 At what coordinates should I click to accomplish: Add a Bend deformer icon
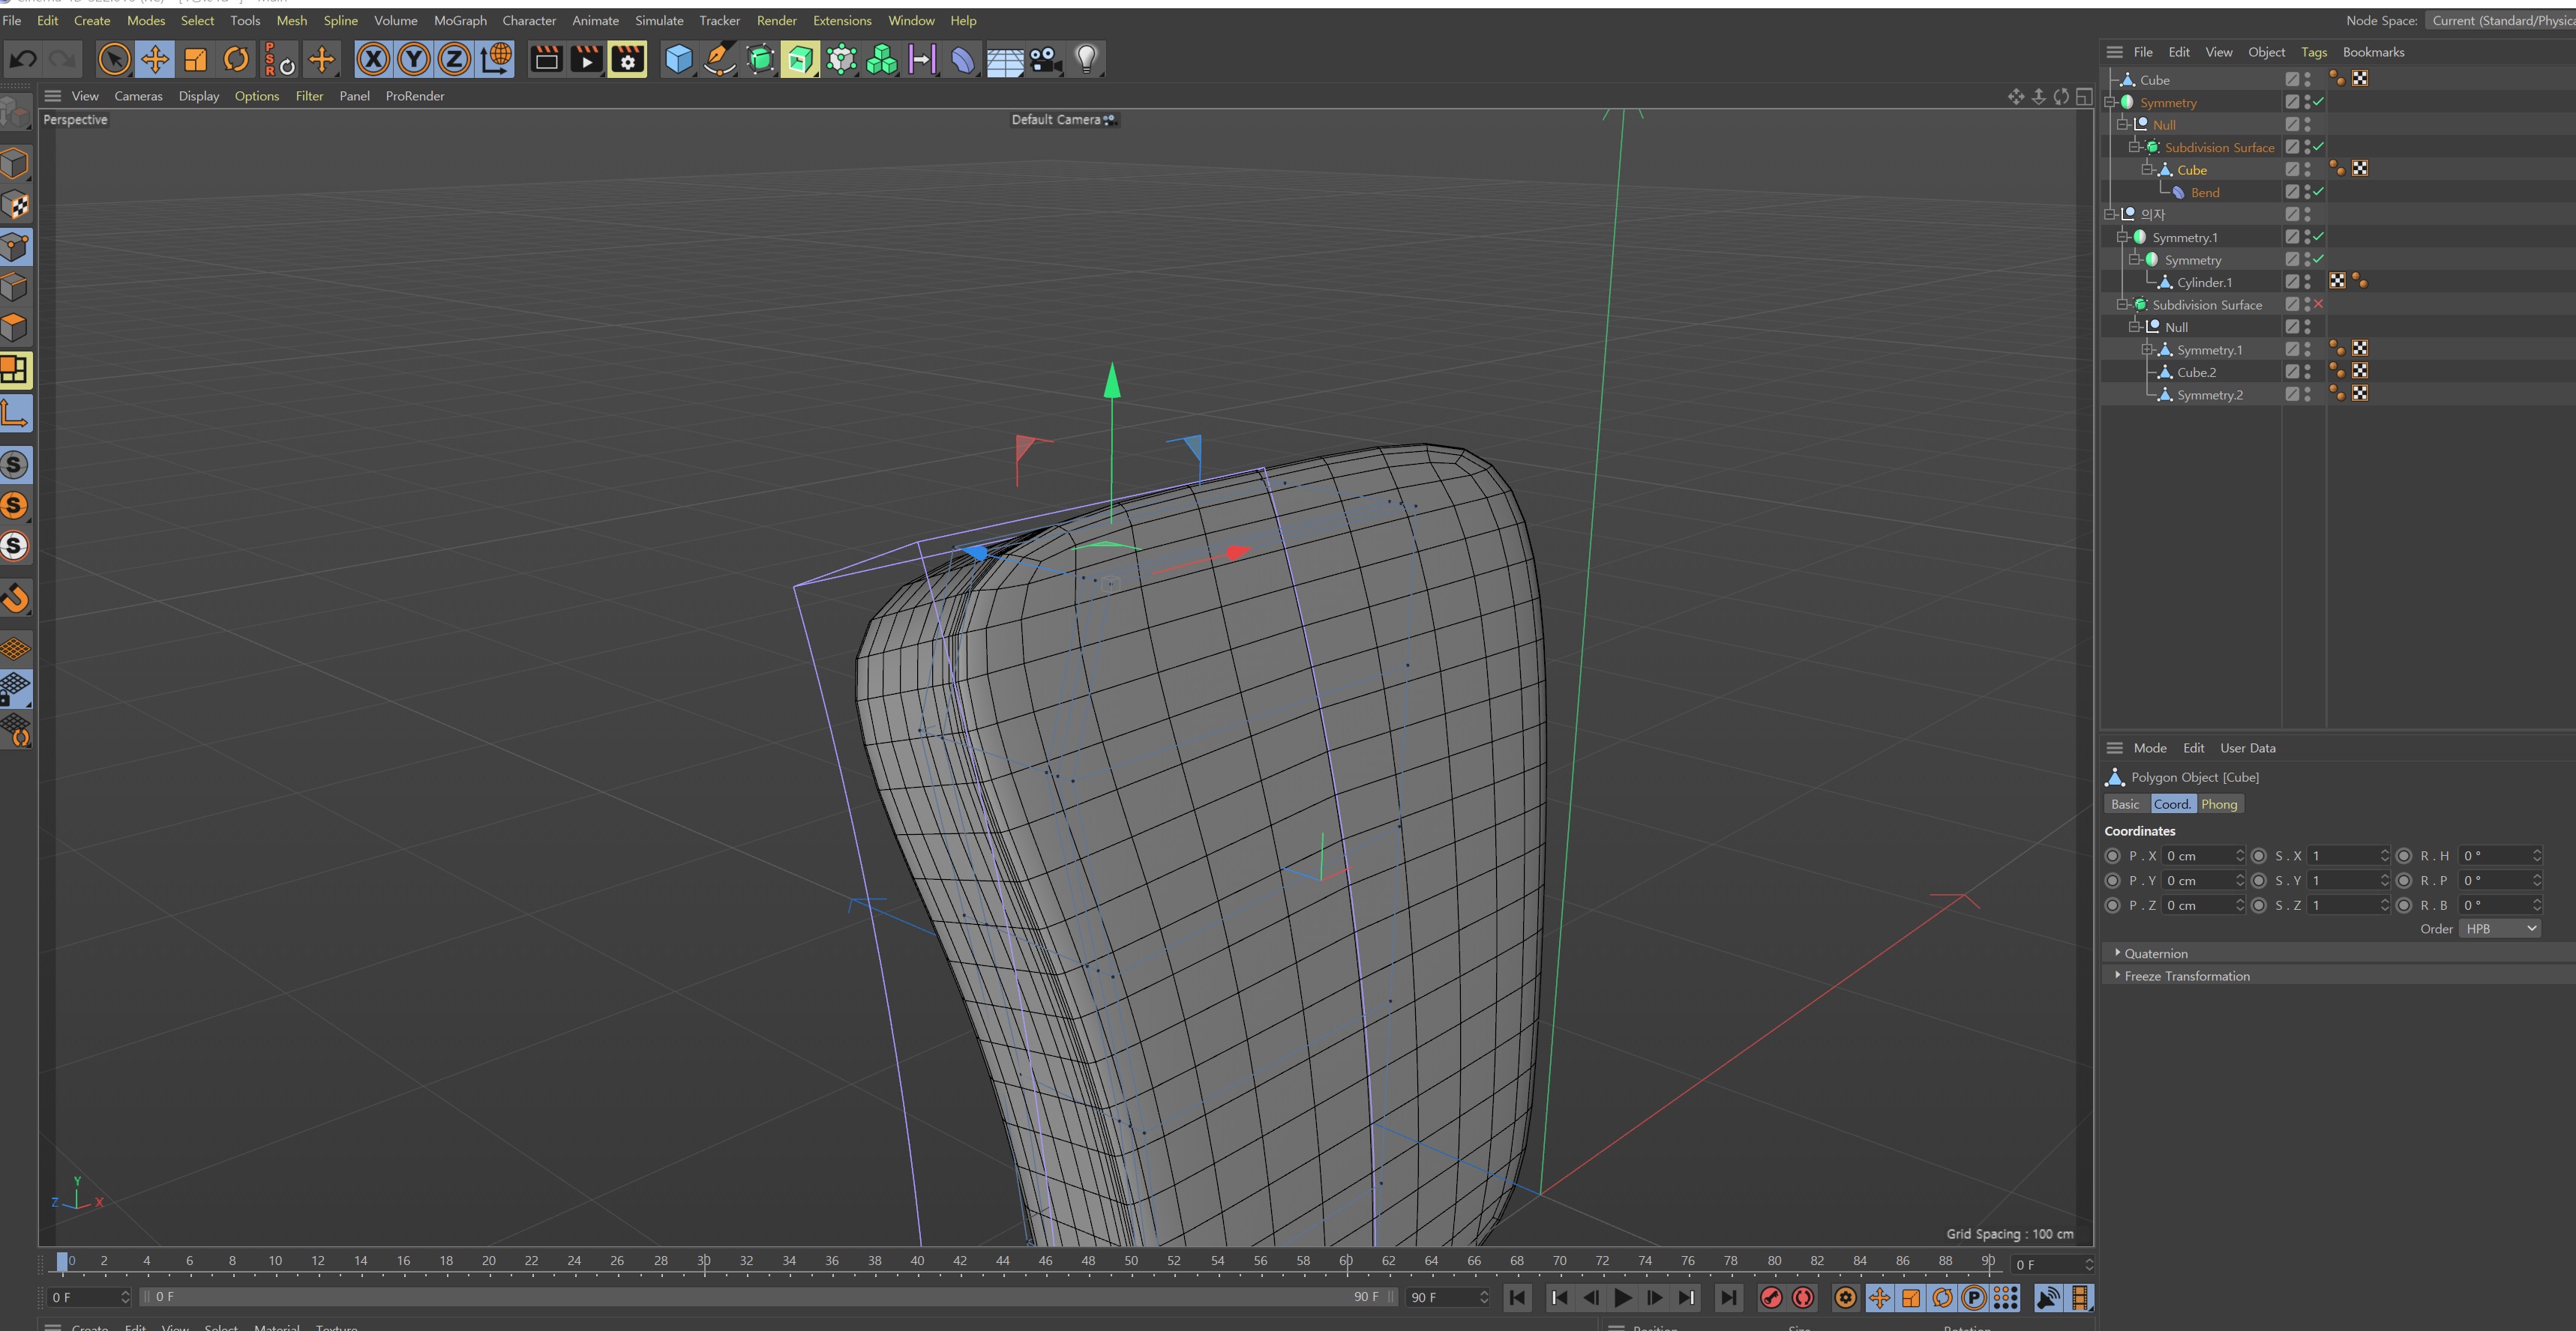pos(962,60)
